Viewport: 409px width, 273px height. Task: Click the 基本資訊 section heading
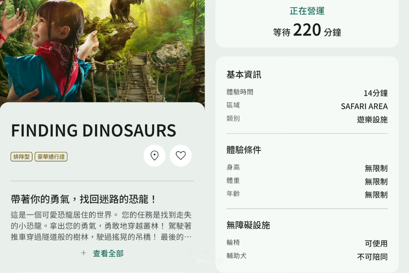click(244, 75)
